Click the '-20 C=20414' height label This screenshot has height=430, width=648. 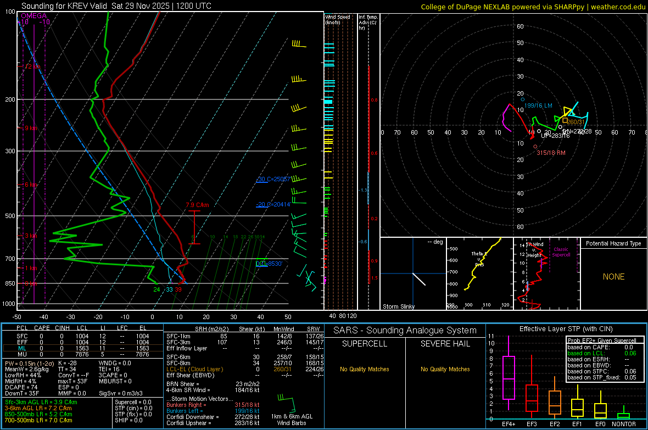273,205
